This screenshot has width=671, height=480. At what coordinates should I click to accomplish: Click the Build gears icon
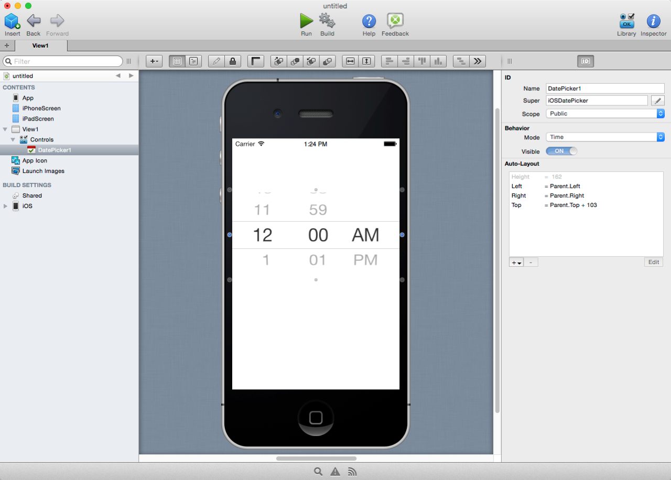point(327,21)
